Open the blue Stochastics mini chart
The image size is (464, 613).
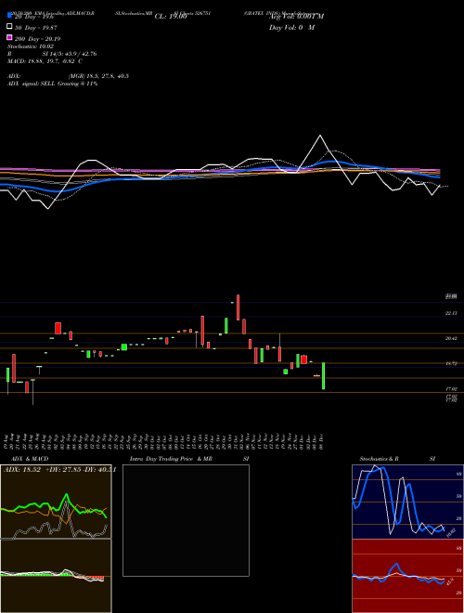click(x=407, y=502)
